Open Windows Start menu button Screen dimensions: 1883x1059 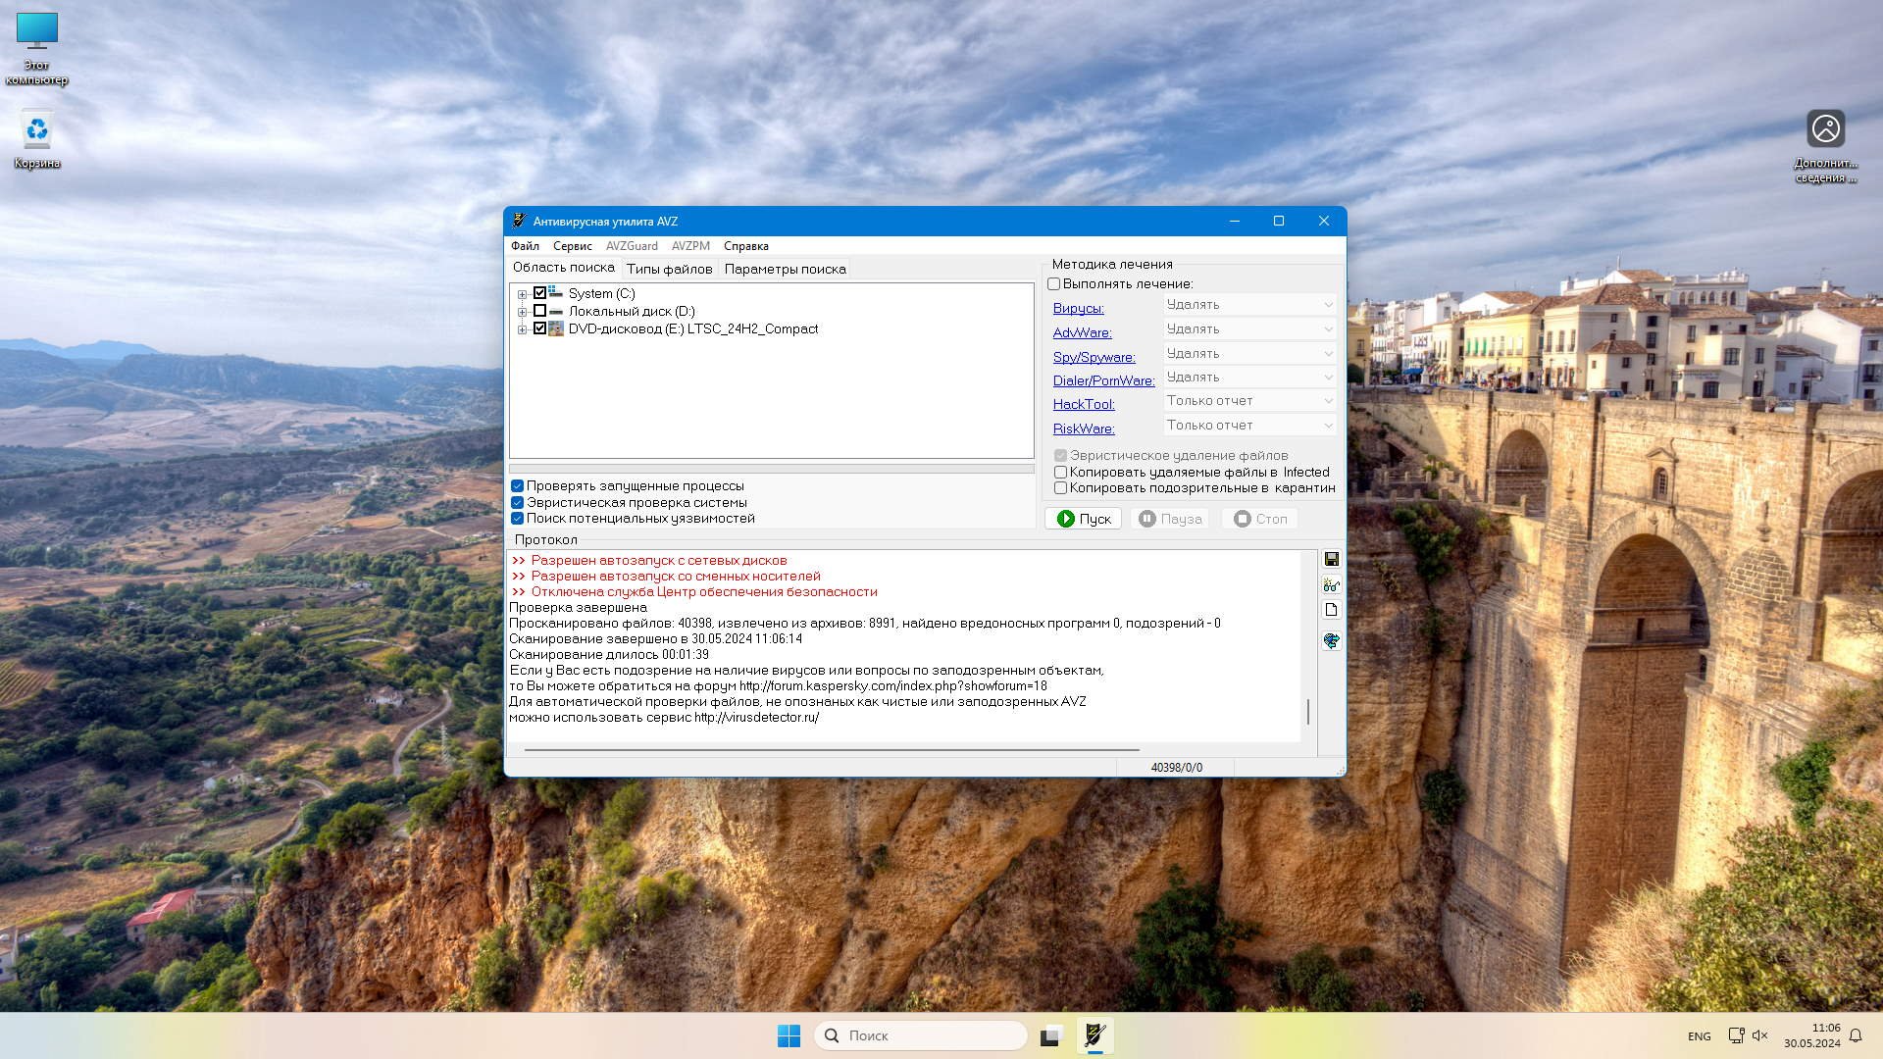(x=789, y=1035)
